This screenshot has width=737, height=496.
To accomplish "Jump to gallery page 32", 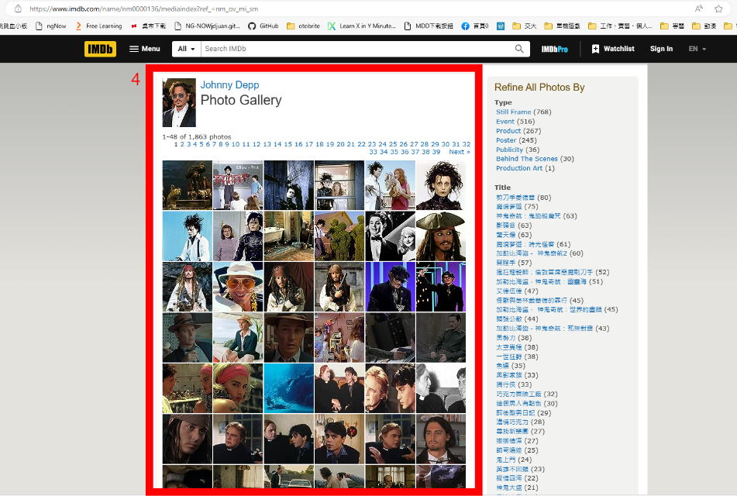I will coord(467,144).
